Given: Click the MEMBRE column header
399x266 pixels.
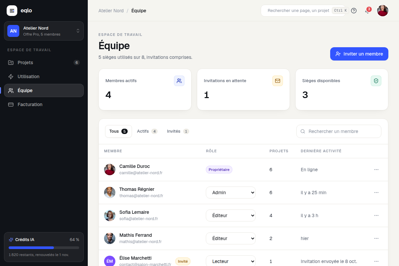Looking at the screenshot, I should (x=113, y=151).
